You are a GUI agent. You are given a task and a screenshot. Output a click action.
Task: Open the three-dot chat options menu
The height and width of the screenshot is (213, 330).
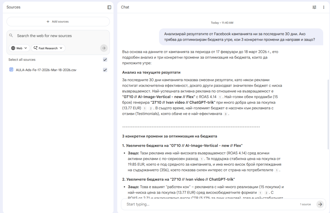[x=324, y=7]
